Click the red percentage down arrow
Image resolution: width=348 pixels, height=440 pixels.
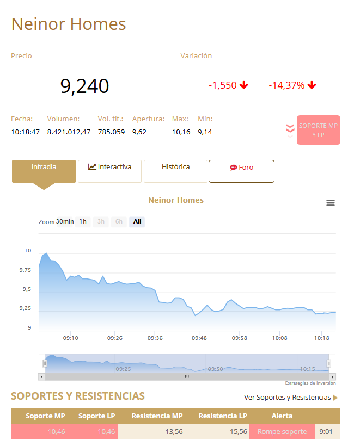(312, 85)
